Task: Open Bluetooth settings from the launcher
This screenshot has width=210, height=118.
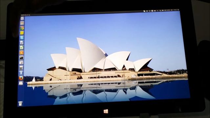Action: 21,73
